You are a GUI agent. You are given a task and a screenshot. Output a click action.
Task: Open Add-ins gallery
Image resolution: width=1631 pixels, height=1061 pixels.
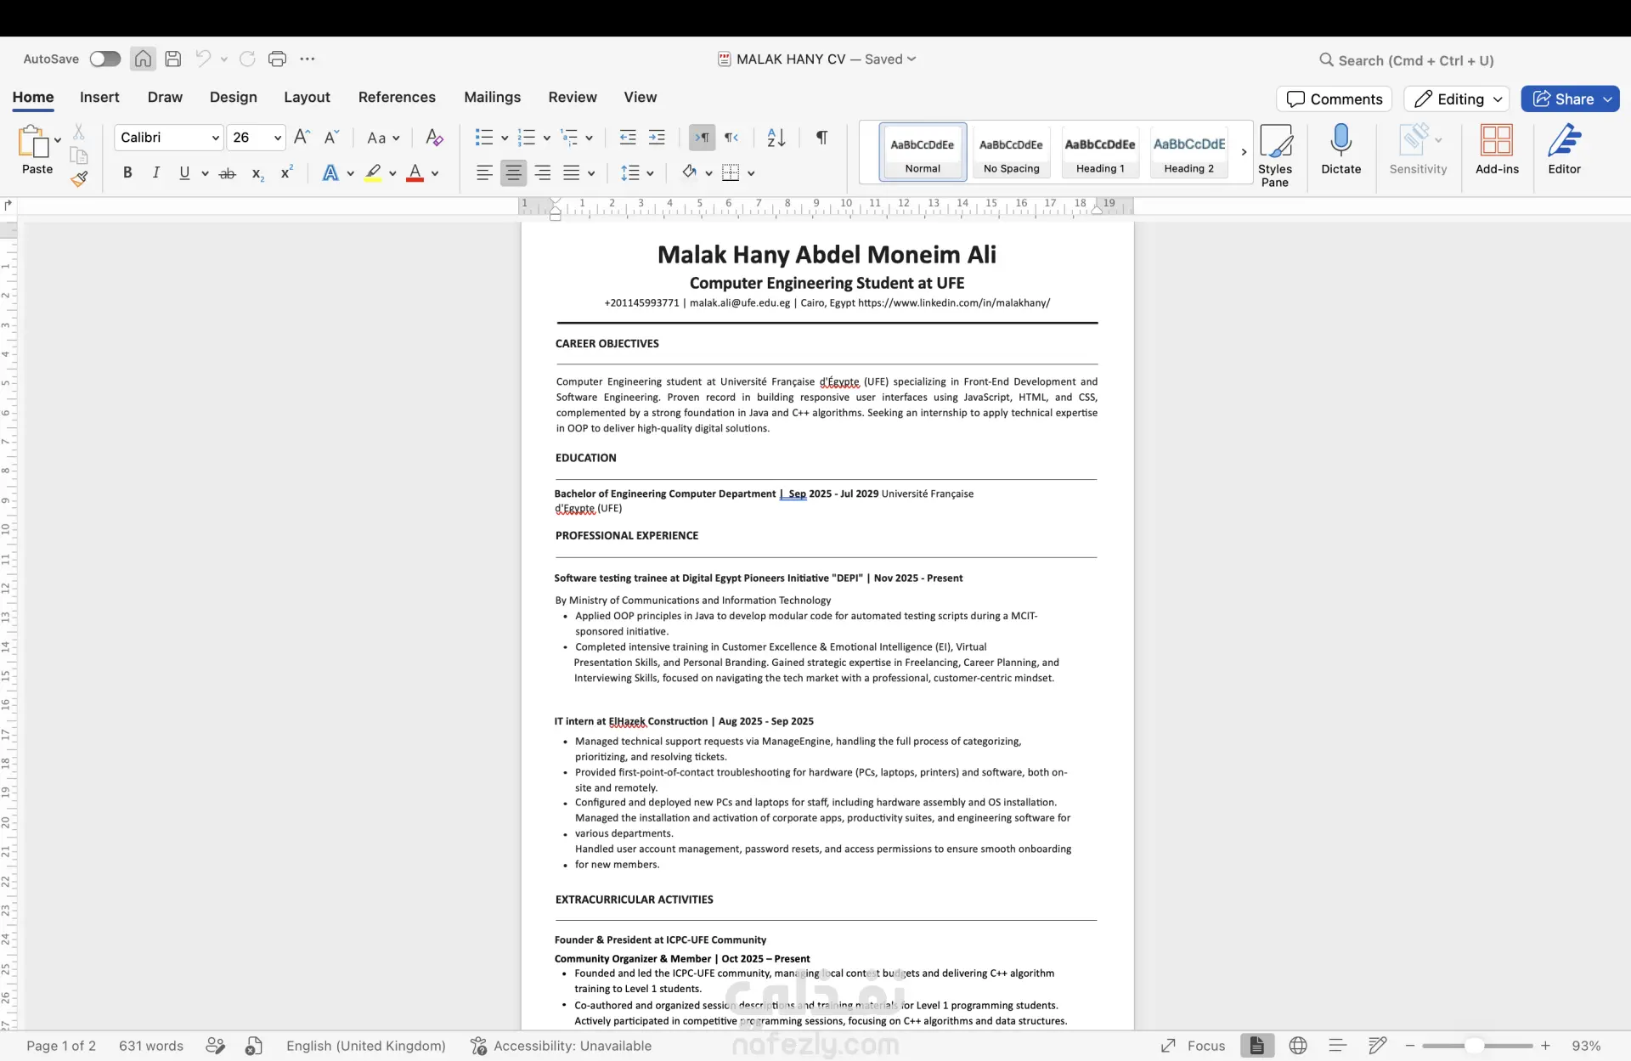1497,150
